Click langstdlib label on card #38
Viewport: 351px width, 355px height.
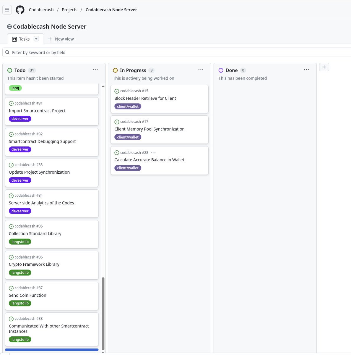pos(20,340)
